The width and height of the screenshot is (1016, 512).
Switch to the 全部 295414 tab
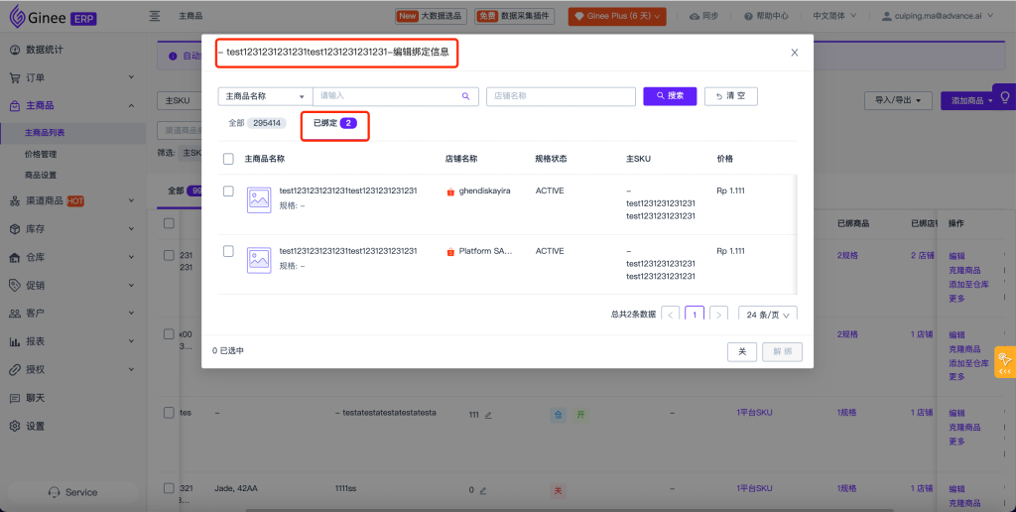tap(255, 124)
